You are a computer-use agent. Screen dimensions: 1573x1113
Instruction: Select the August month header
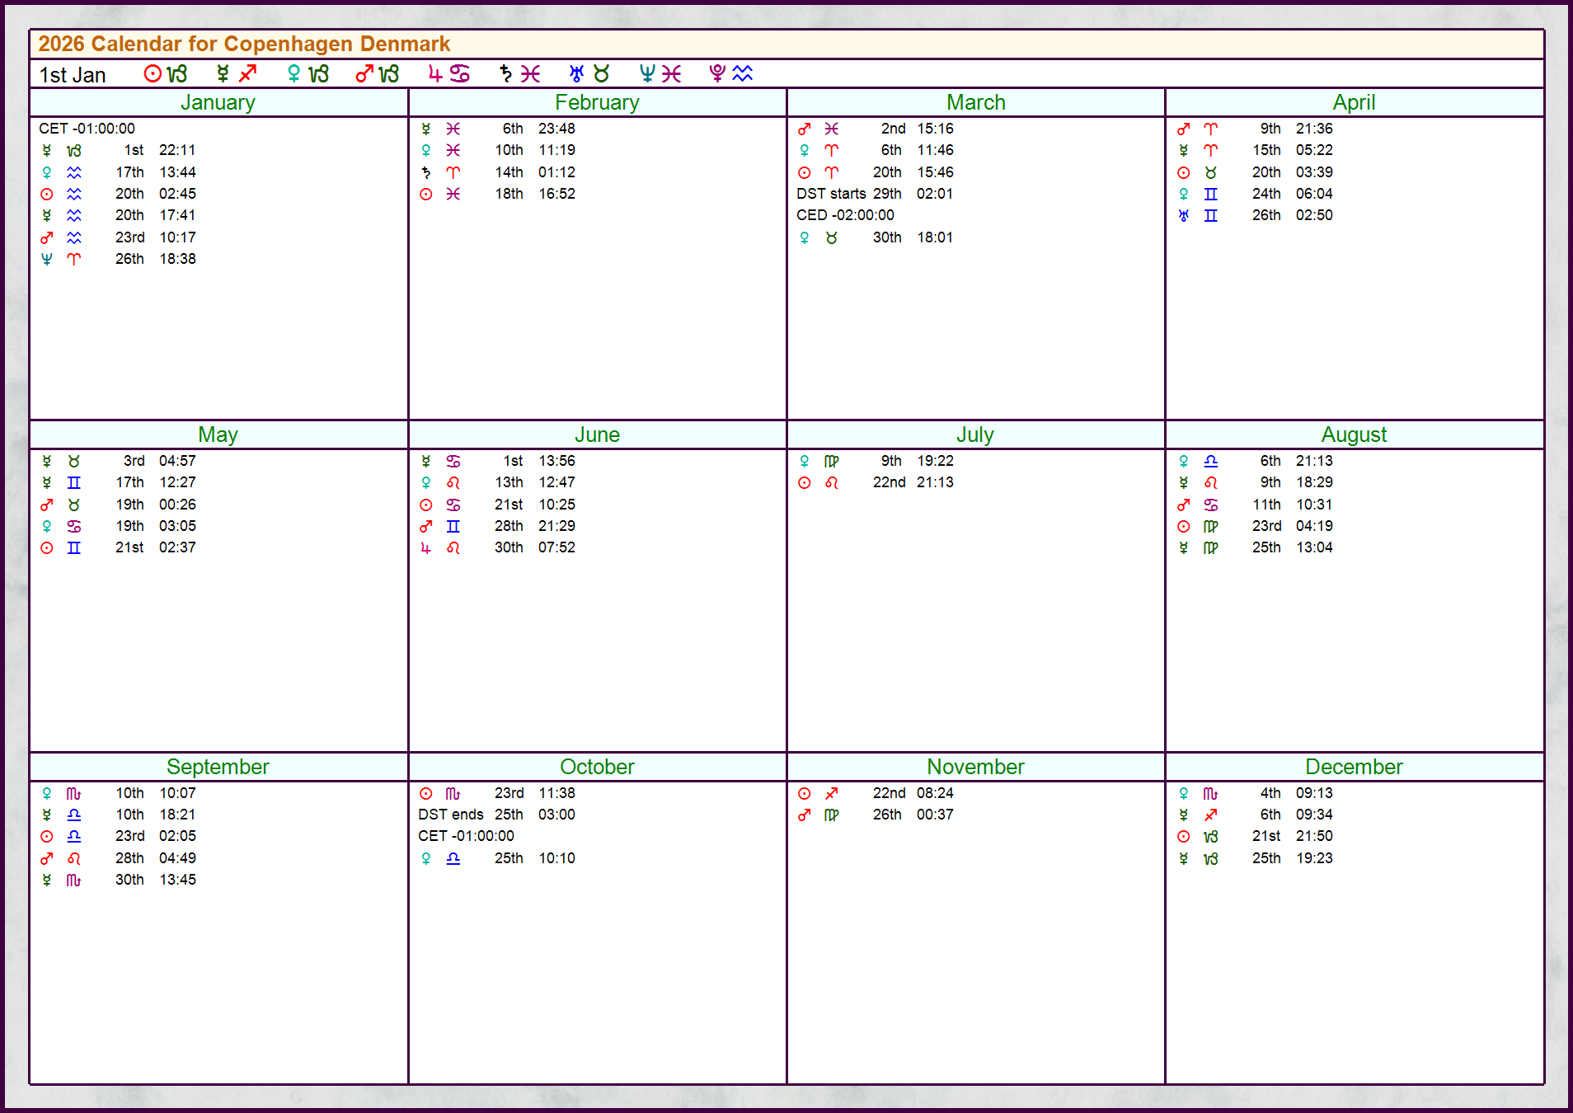click(x=1354, y=435)
